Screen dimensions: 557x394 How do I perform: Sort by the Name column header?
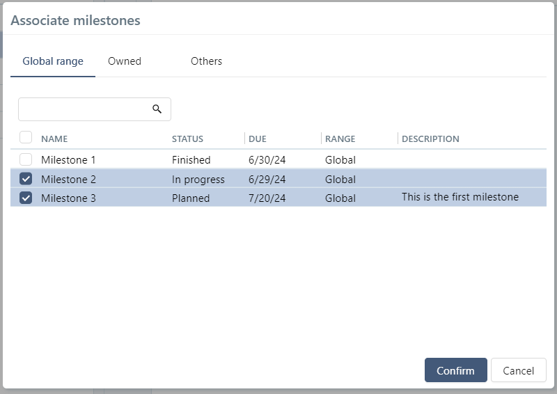tap(54, 139)
